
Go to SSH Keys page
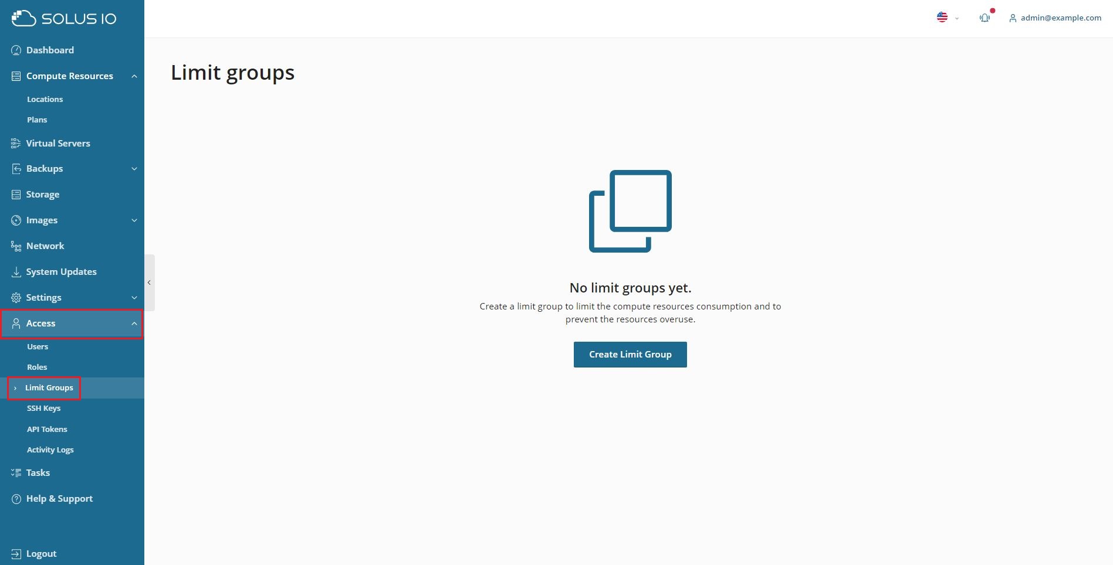43,409
